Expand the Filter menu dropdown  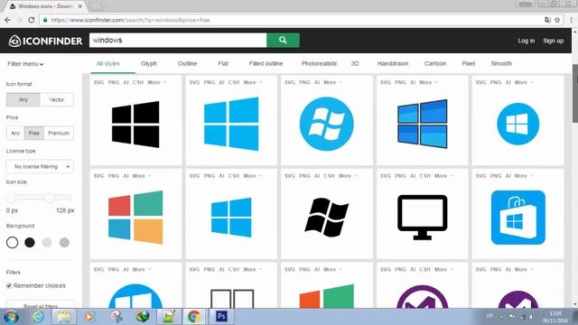pos(25,64)
